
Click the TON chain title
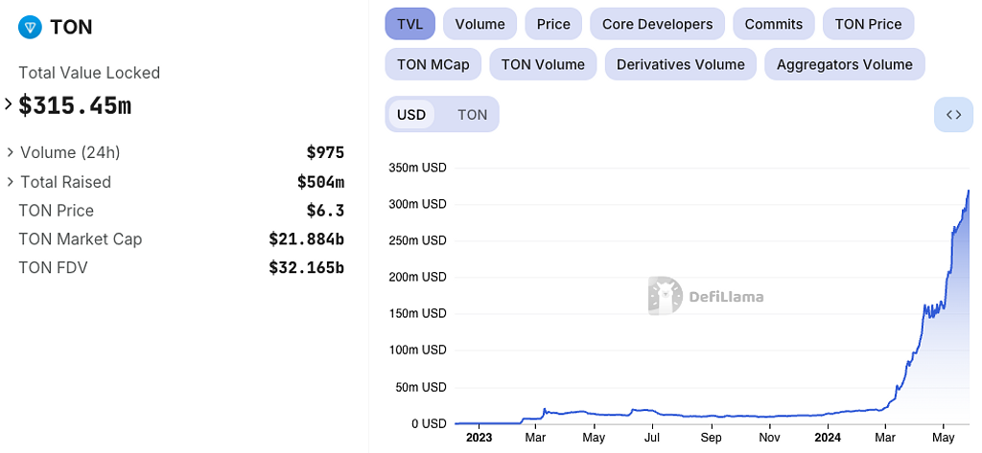click(71, 27)
